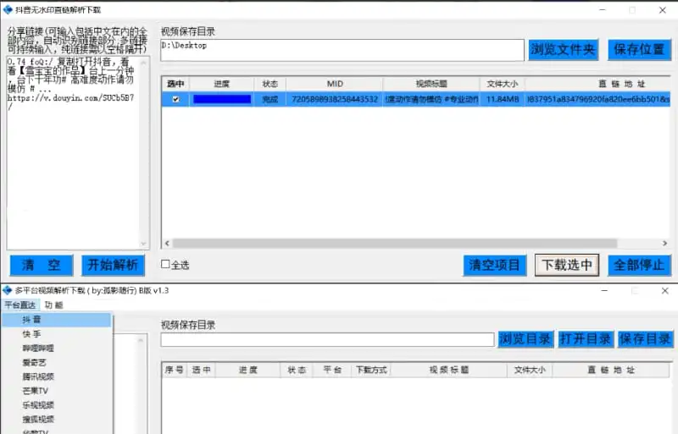The width and height of the screenshot is (678, 434).
Task: Click the multi-platform downloader title bar icon
Action: click(8, 290)
